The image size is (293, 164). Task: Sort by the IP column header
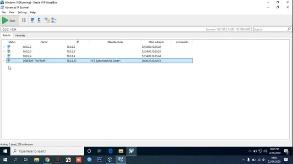(77, 42)
